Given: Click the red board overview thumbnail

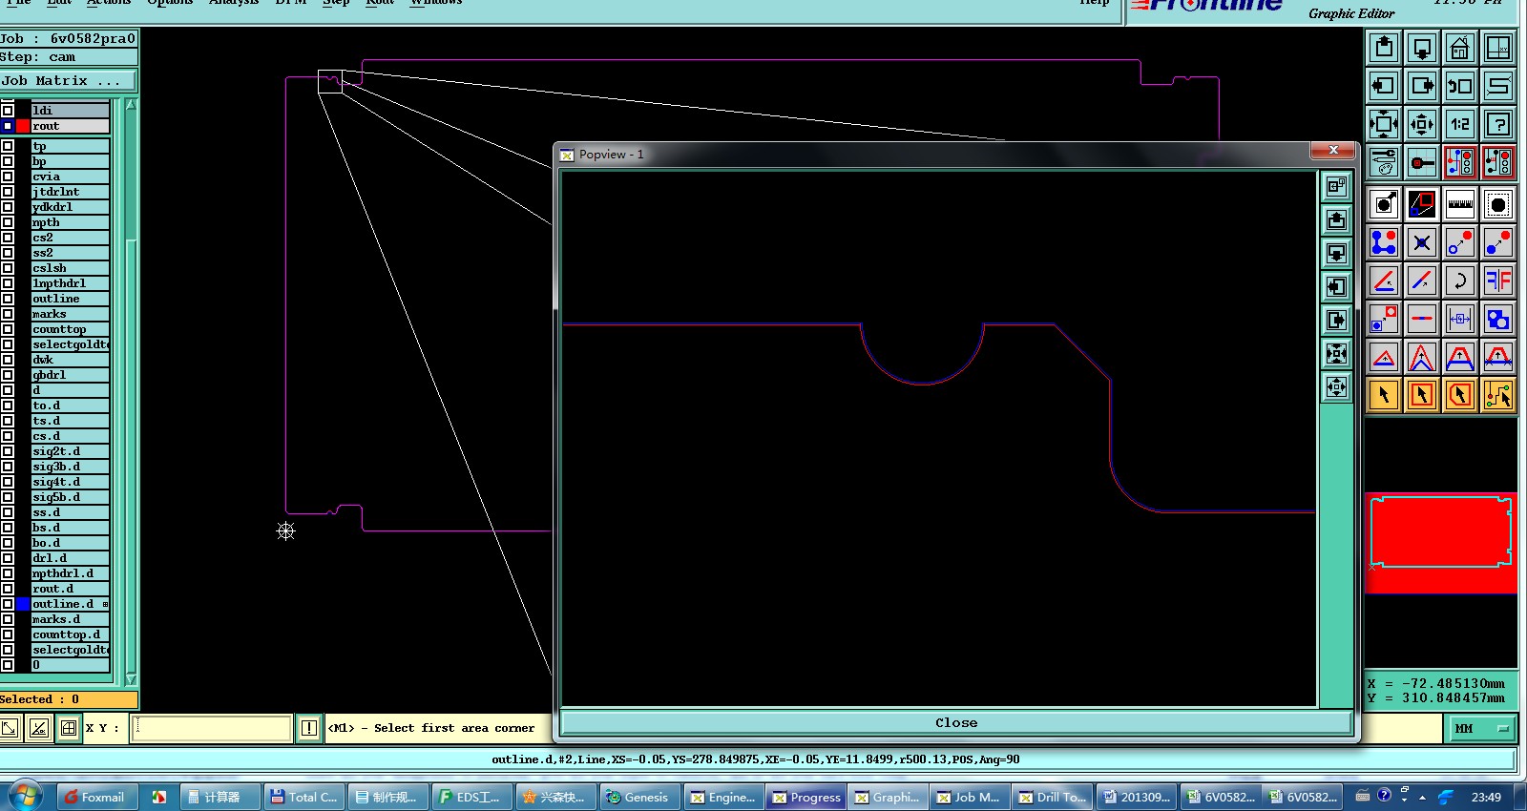Looking at the screenshot, I should [x=1441, y=543].
